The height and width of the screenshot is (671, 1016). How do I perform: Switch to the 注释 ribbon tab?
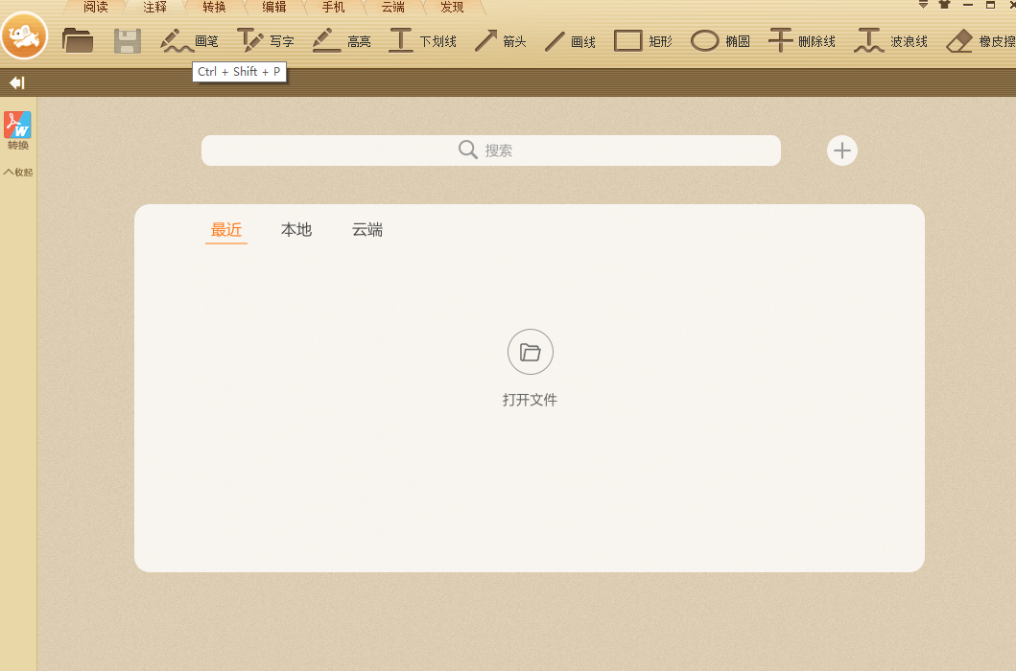(154, 7)
